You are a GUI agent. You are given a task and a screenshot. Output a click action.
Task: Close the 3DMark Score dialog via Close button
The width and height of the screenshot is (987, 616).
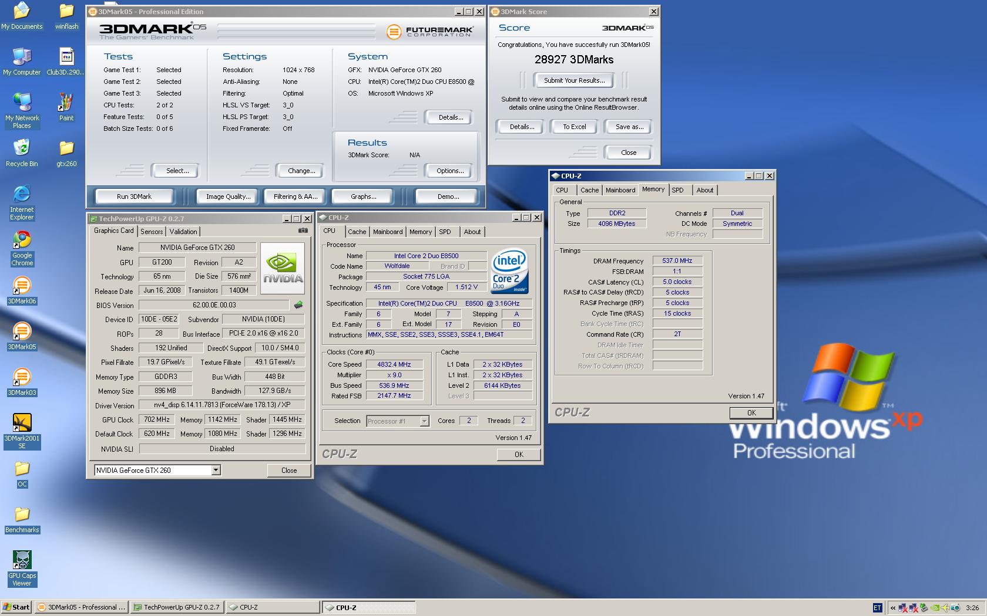(629, 153)
